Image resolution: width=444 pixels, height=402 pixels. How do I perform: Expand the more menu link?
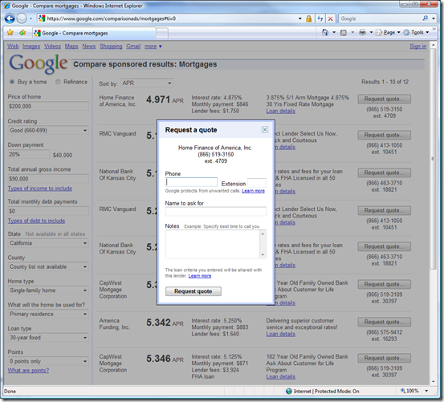pyautogui.click(x=153, y=46)
